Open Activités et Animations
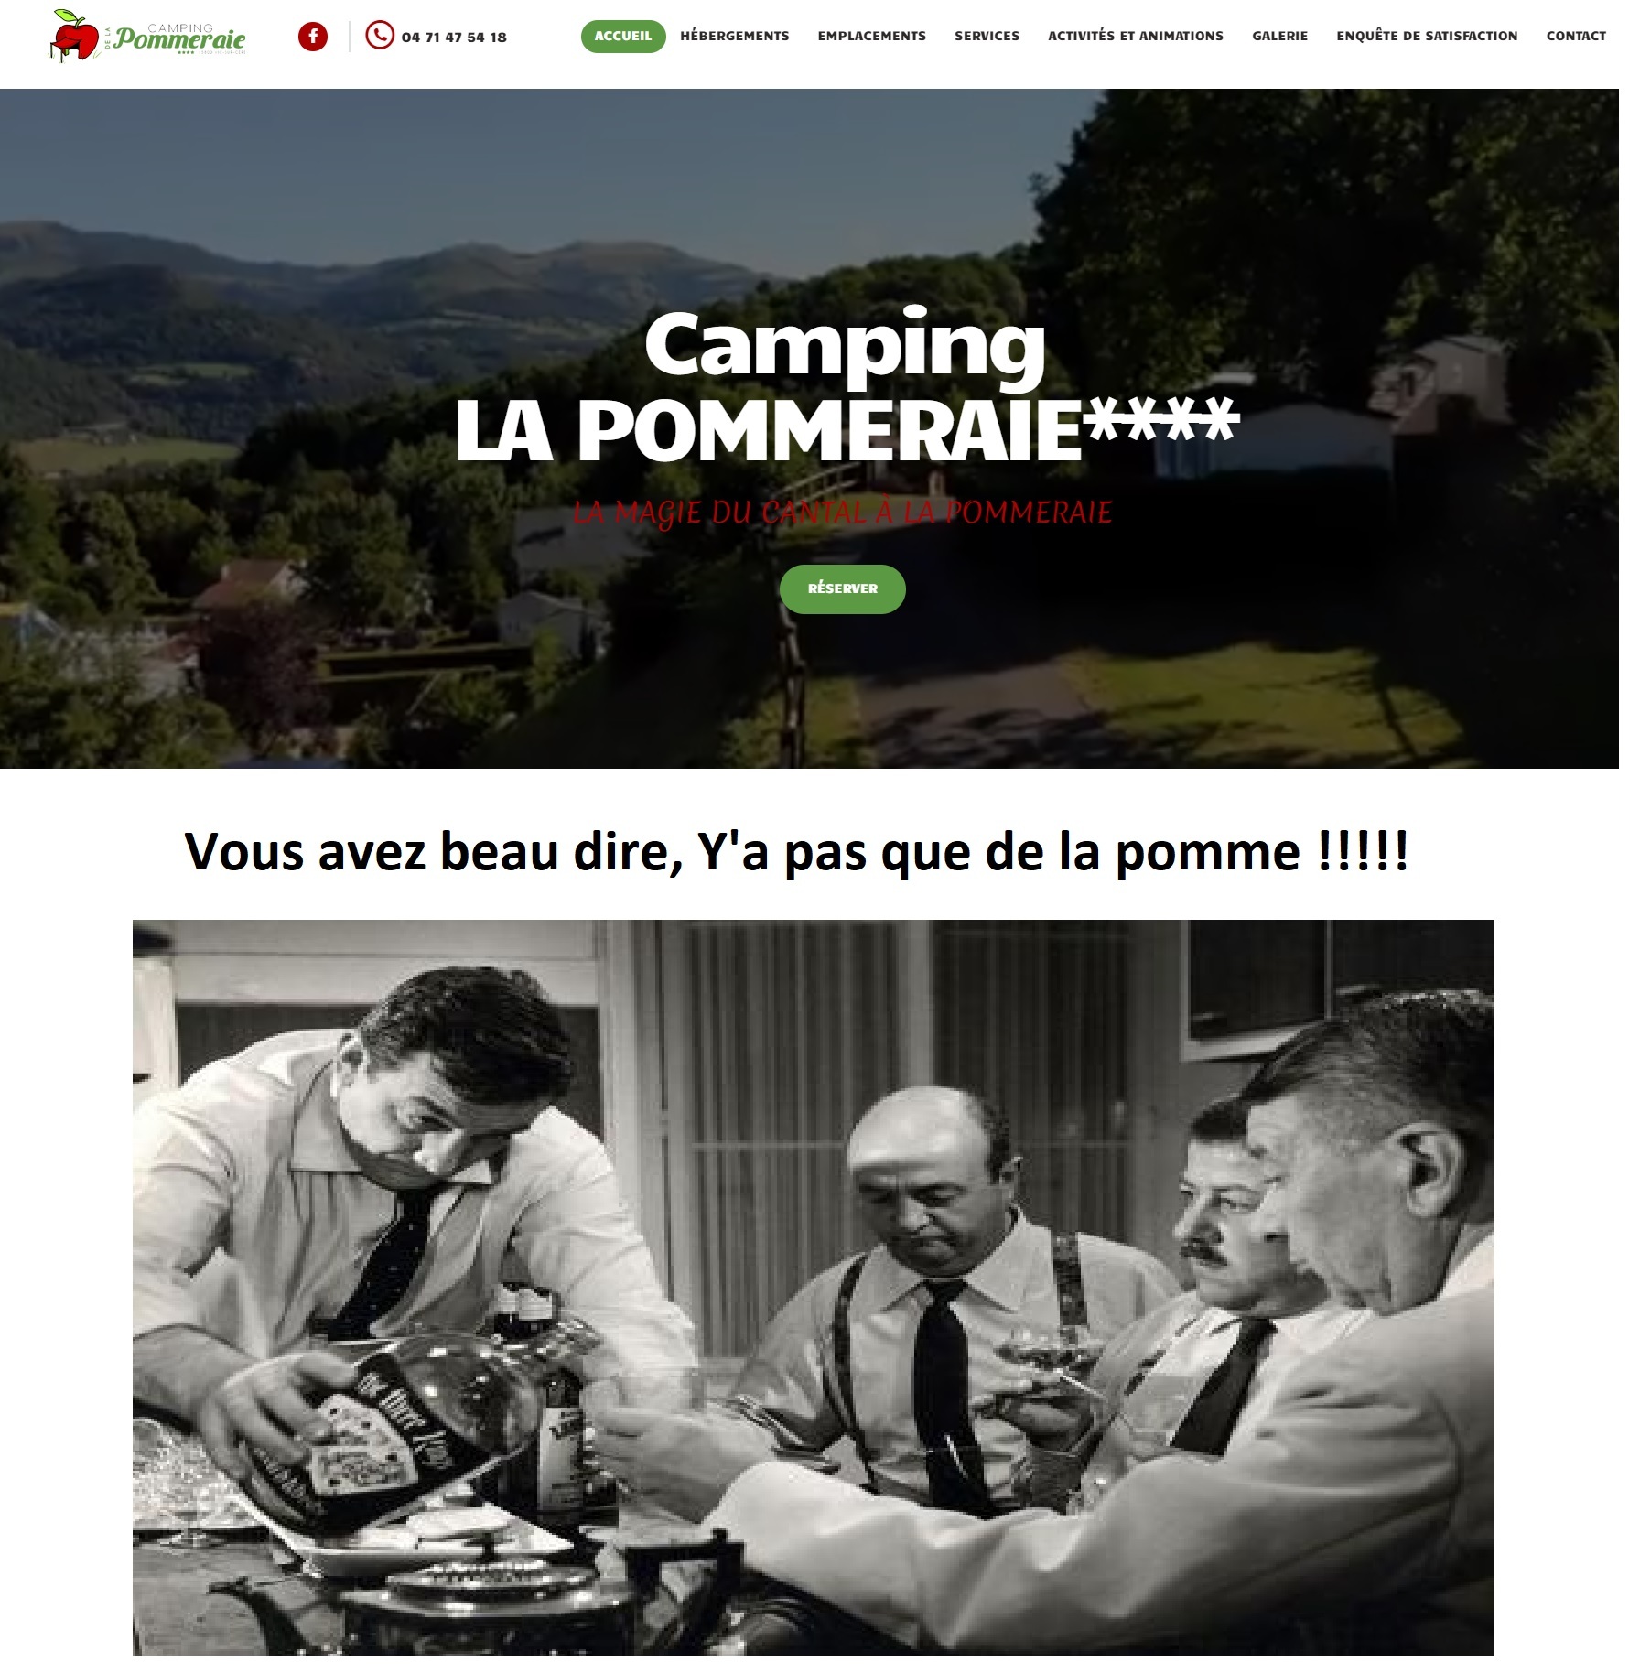Viewport: 1629px width, 1673px height. tap(1136, 36)
